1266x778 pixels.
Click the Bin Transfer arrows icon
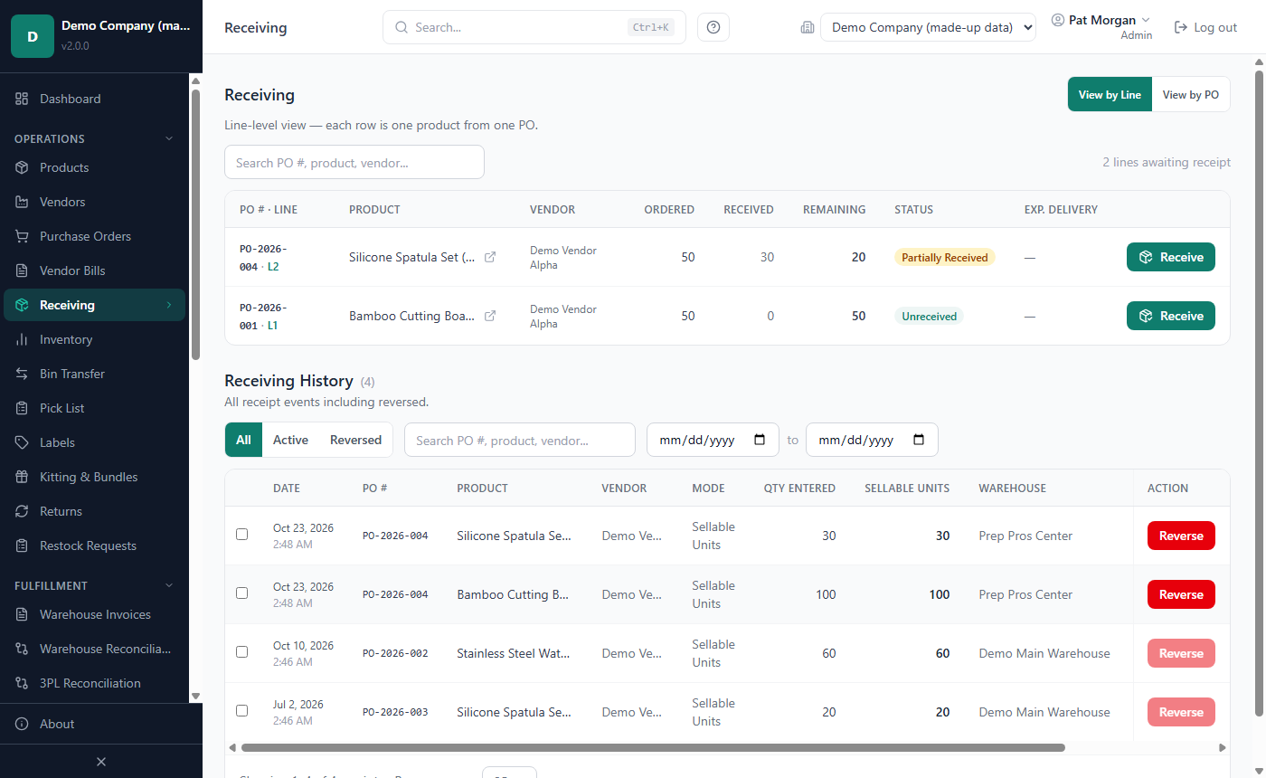tap(22, 374)
